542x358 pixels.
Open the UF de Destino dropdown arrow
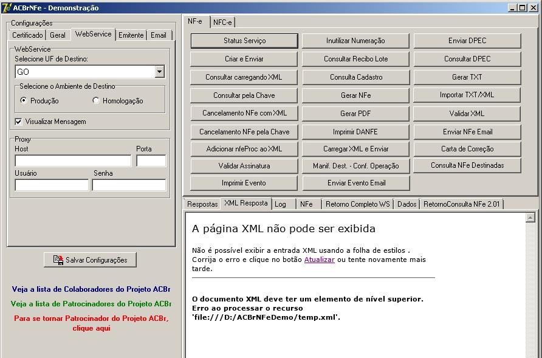[x=159, y=72]
